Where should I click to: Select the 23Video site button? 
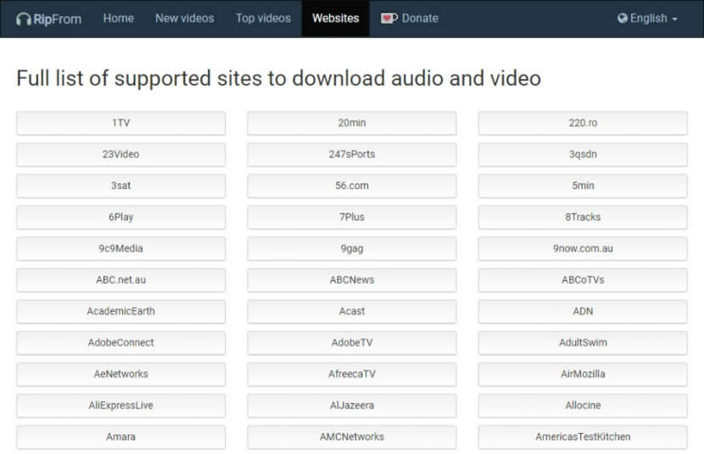point(120,155)
